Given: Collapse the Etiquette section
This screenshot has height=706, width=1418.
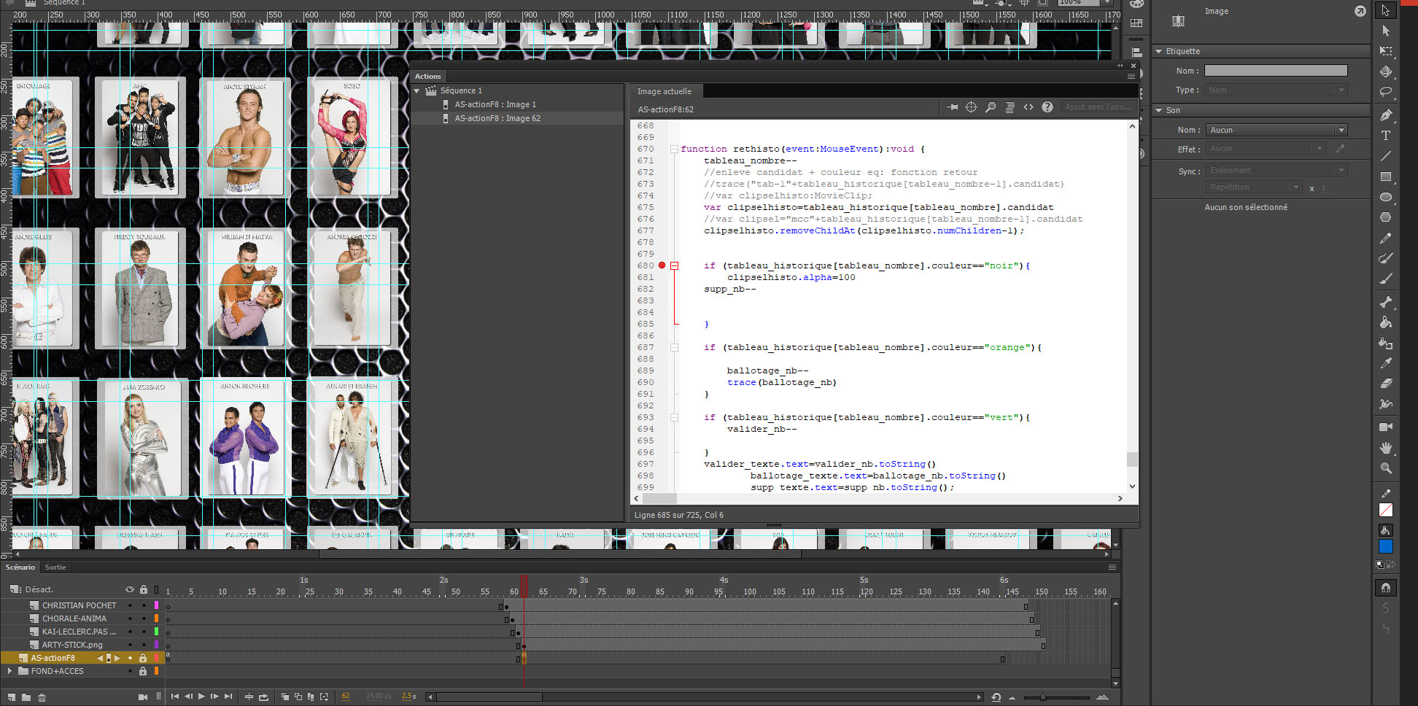Looking at the screenshot, I should [1159, 51].
